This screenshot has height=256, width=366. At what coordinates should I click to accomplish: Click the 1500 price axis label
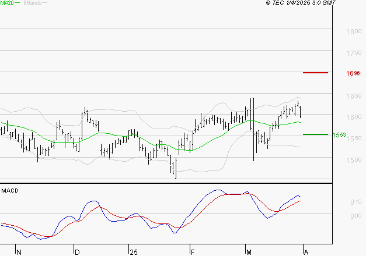tap(354, 160)
